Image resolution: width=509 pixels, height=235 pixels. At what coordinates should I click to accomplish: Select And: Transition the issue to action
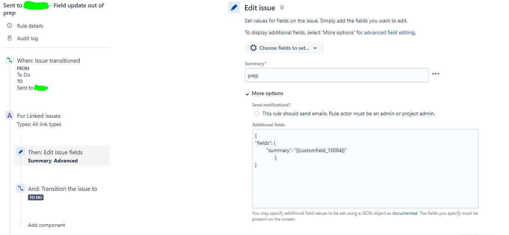tap(63, 189)
